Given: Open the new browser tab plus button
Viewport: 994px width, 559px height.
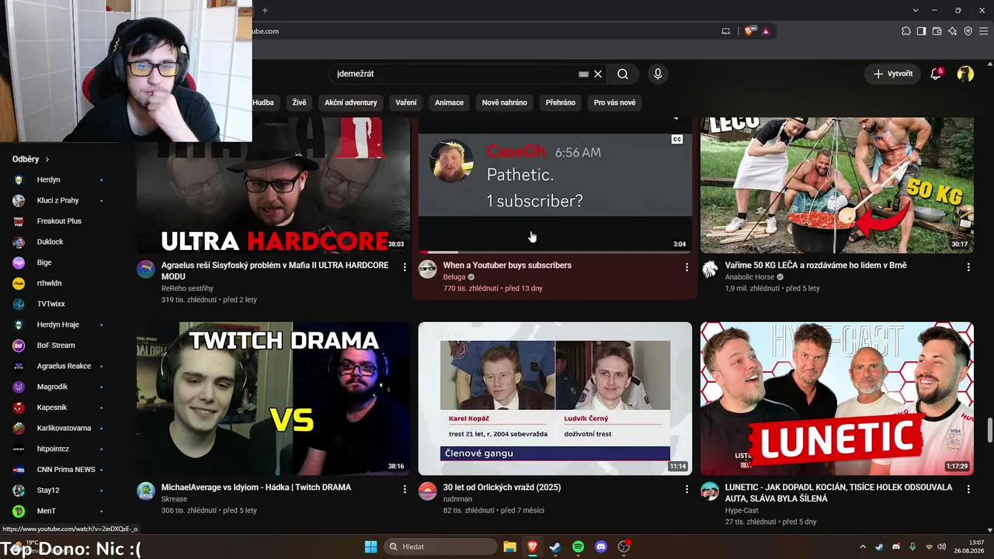Looking at the screenshot, I should pos(265,10).
